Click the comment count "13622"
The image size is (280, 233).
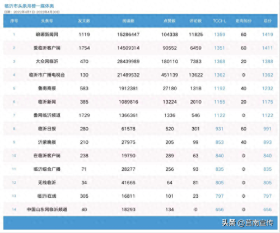(x=195, y=75)
